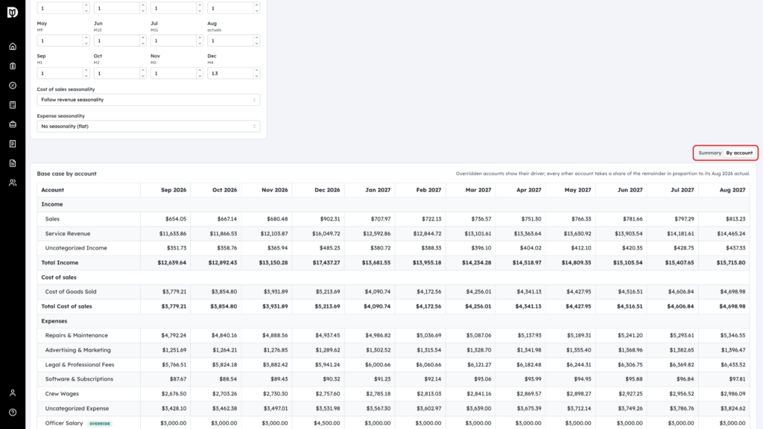Decrement the Jun multiplier with down arrow
Screen dimensions: 763x429
(142, 43)
